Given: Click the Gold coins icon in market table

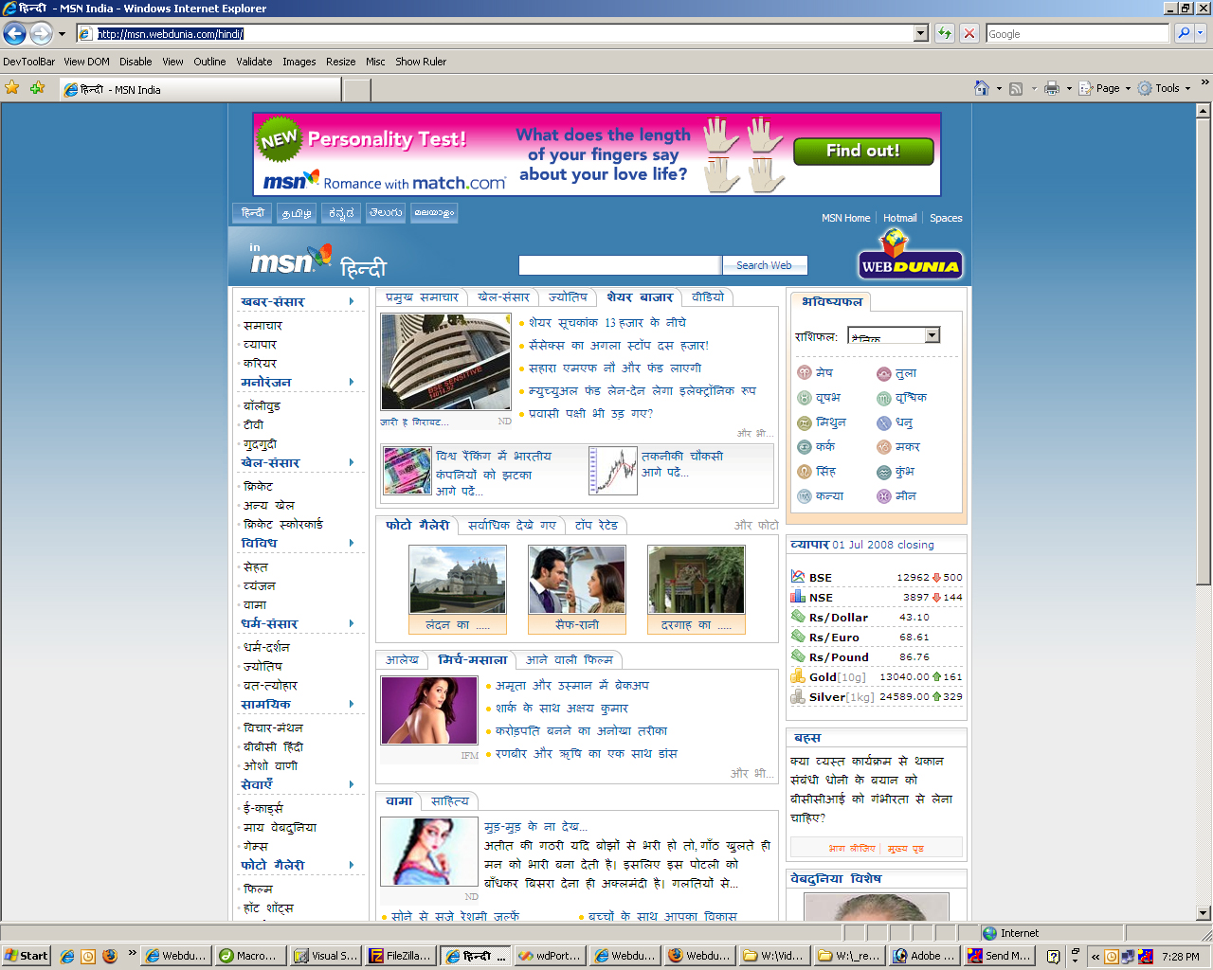Looking at the screenshot, I should pos(798,676).
